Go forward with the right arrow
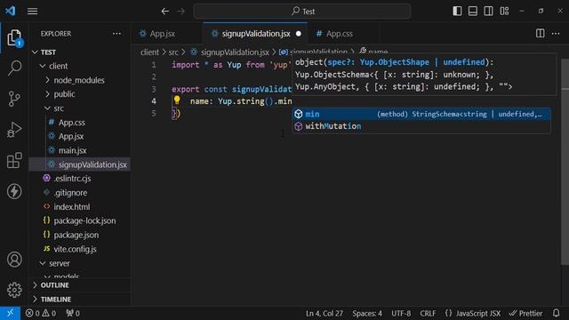 (180, 12)
